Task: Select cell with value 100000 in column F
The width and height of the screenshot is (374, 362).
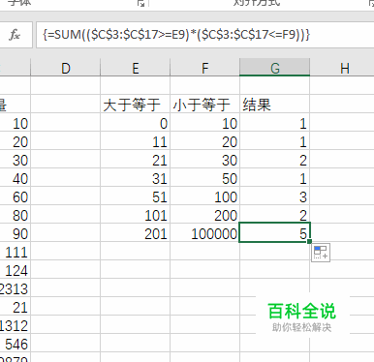Action: (205, 233)
